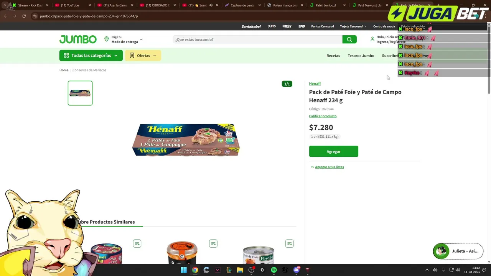Click the green search magnifier button
Image resolution: width=491 pixels, height=276 pixels.
click(x=349, y=39)
